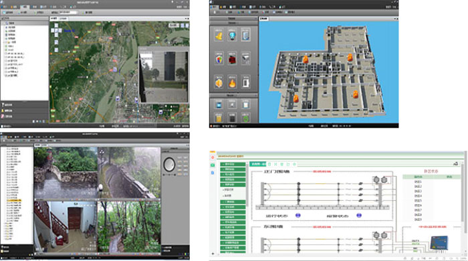The height and width of the screenshot is (261, 468).
Task: Click the map pan arrows control
Action: (56, 31)
